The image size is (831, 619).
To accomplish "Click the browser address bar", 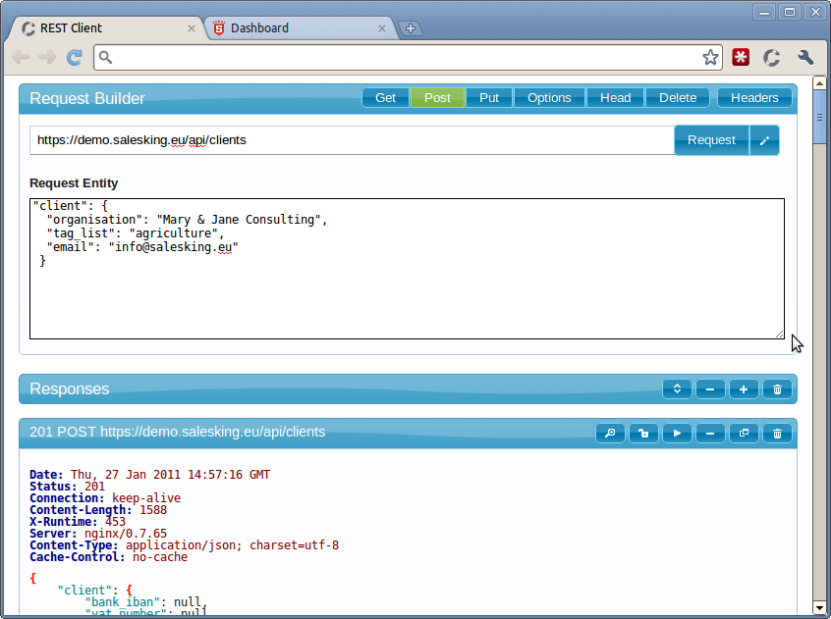I will click(408, 57).
